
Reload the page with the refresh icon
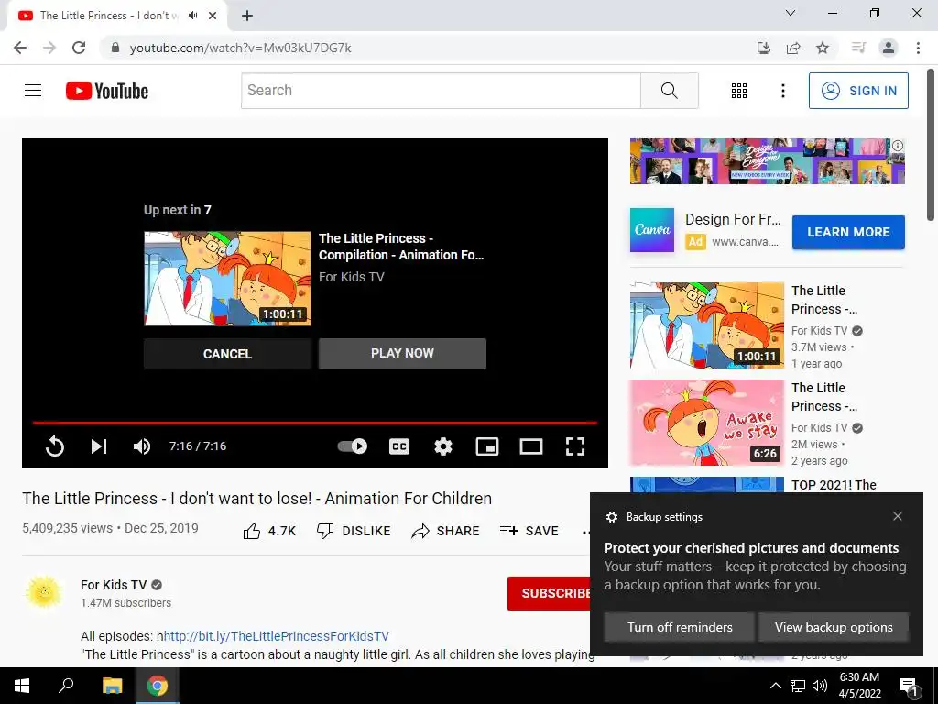pos(79,48)
